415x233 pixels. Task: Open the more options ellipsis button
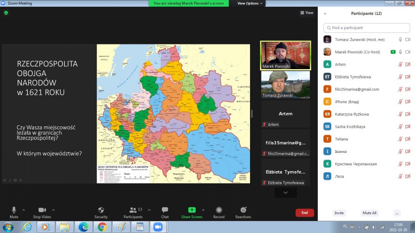tap(397, 213)
